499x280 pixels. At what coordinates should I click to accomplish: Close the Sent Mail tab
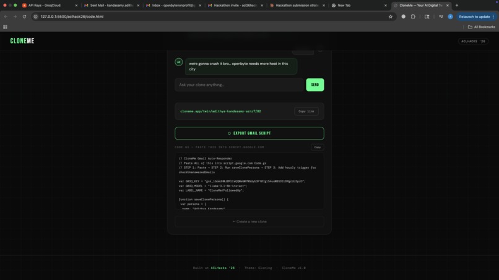point(138,6)
